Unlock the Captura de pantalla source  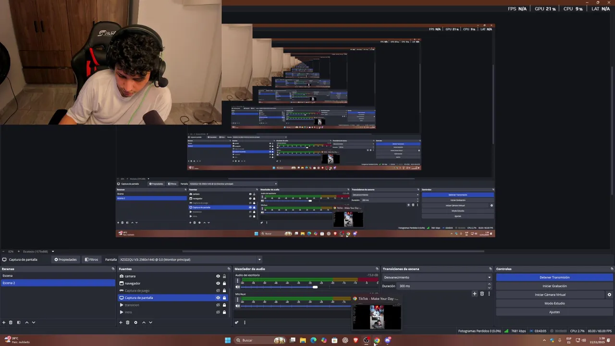click(224, 298)
